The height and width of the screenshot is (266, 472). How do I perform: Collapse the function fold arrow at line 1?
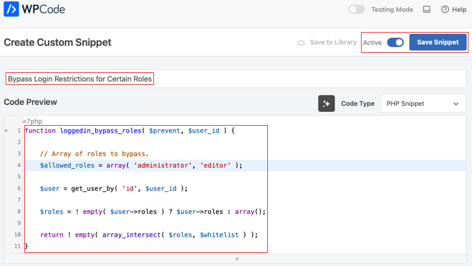click(6, 131)
